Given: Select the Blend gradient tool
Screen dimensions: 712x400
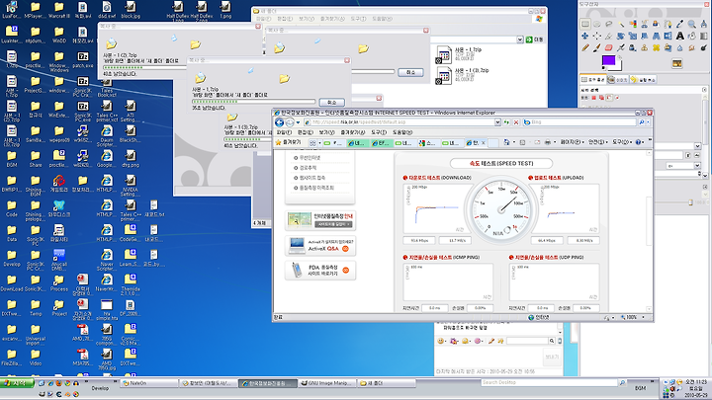Looking at the screenshot, I should pyautogui.click(x=704, y=36).
